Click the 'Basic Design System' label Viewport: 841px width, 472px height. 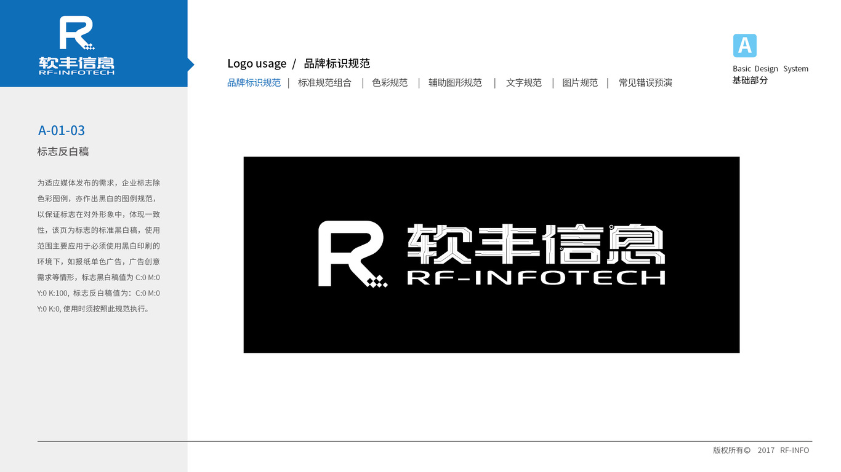pos(770,69)
